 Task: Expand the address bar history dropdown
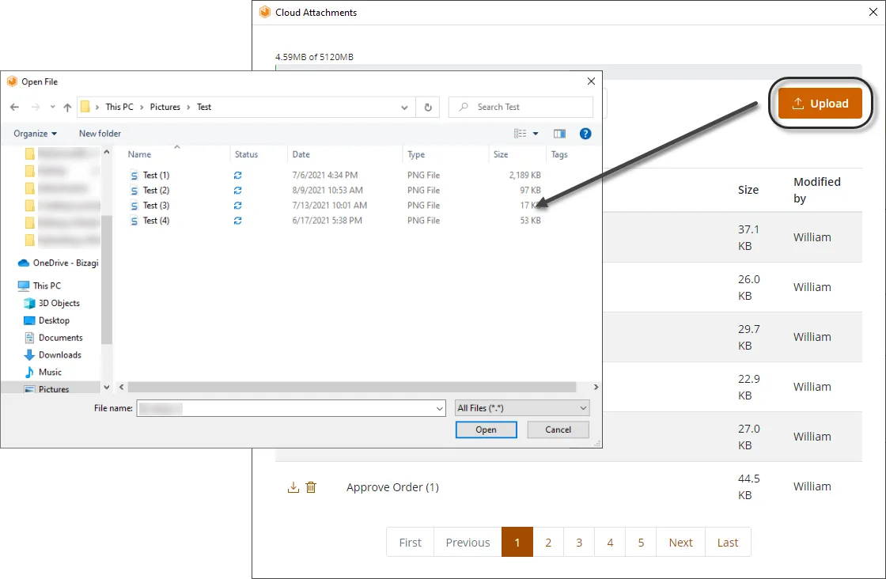coord(404,108)
